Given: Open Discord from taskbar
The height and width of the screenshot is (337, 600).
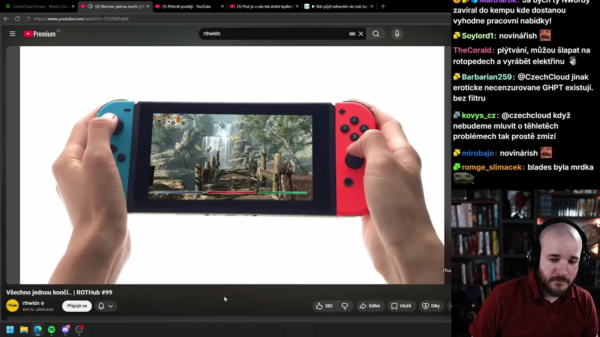Looking at the screenshot, I should pyautogui.click(x=66, y=330).
